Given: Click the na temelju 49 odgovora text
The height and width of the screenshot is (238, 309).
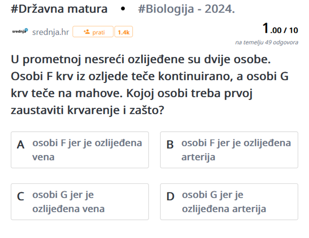Looking at the screenshot, I should point(267,42).
